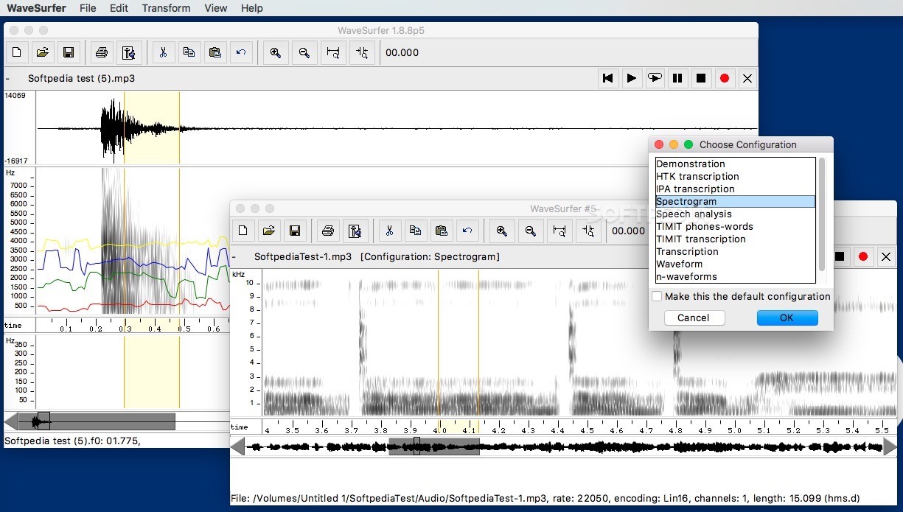Click Cancel in Choose Configuration dialog
The width and height of the screenshot is (903, 512).
(x=694, y=318)
